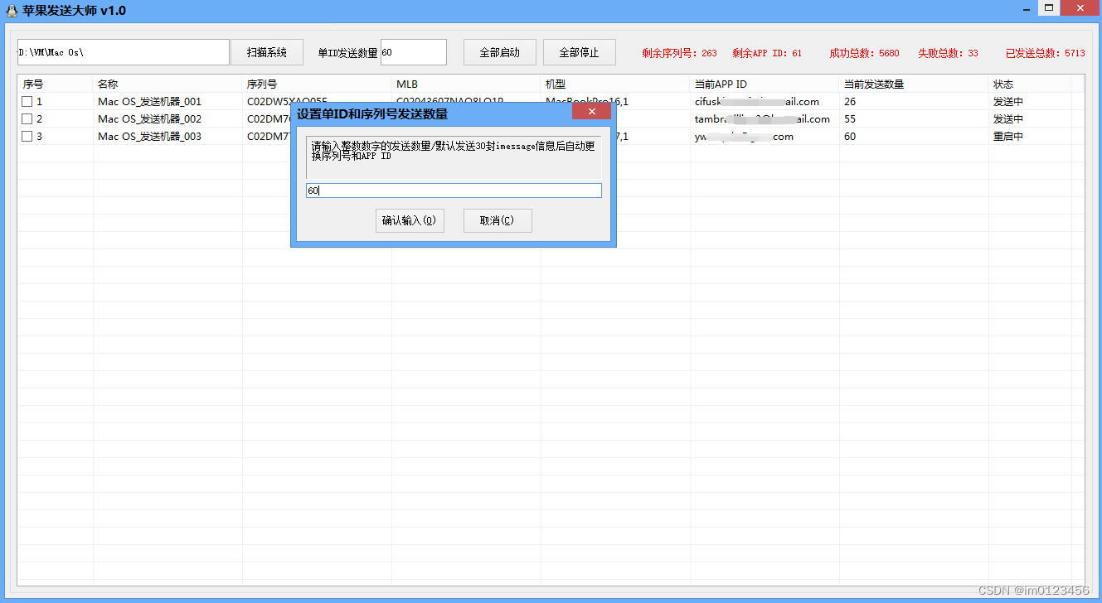Click the email cell in row 2
Screen dimensions: 1102x603
point(762,118)
